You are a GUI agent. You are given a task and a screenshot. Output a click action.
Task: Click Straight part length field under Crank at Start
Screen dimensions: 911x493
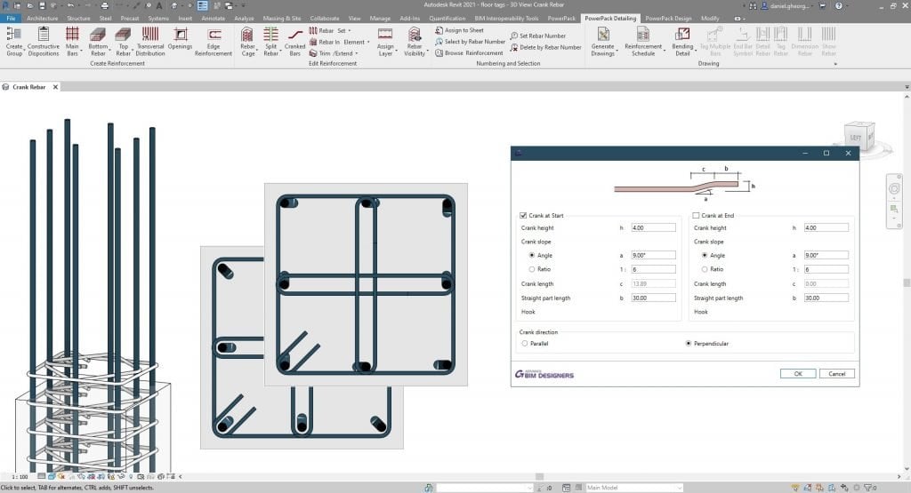pyautogui.click(x=653, y=298)
